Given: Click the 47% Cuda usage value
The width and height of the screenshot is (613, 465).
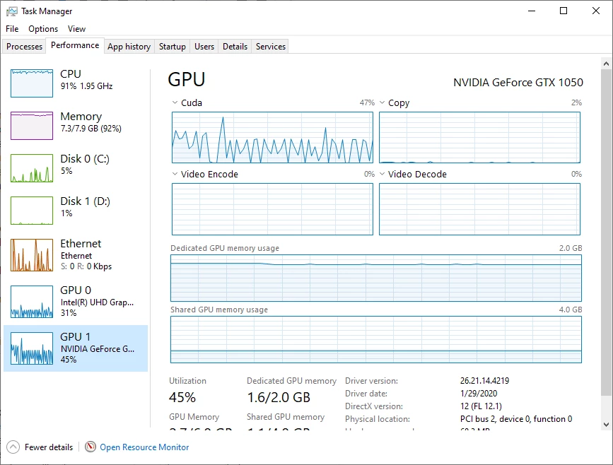Looking at the screenshot, I should [x=367, y=102].
